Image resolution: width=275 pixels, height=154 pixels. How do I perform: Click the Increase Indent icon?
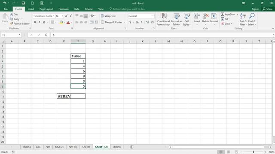tap(96, 22)
